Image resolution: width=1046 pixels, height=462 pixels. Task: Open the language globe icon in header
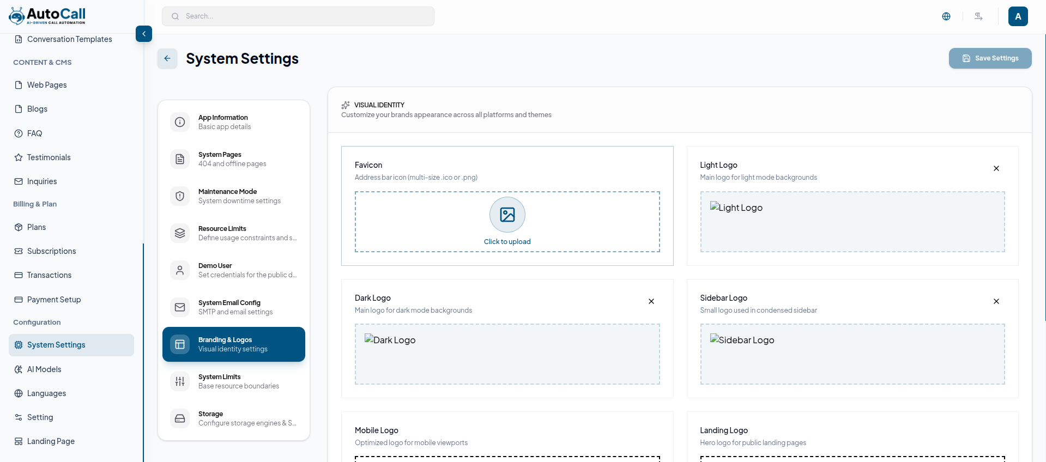pos(946,16)
